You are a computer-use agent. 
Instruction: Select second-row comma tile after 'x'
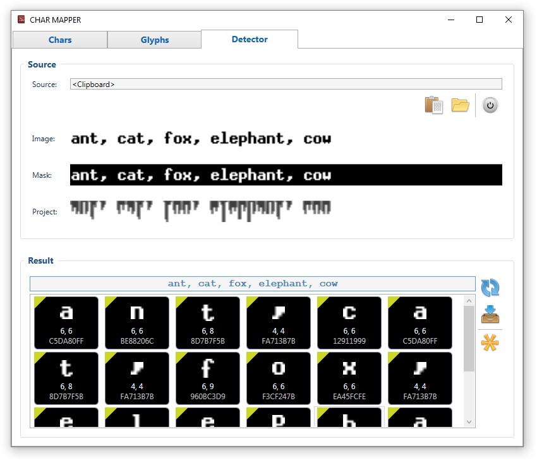click(x=420, y=378)
